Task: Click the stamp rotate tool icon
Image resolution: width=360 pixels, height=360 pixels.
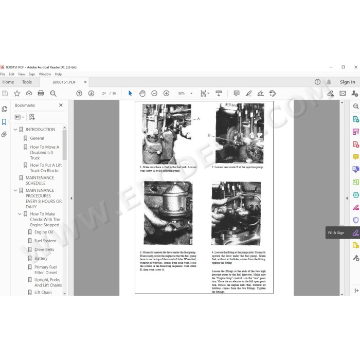Action: tap(273, 94)
